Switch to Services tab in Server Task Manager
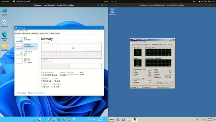Image resolution: width=216 pixels, height=122 pixels. tap(148, 45)
